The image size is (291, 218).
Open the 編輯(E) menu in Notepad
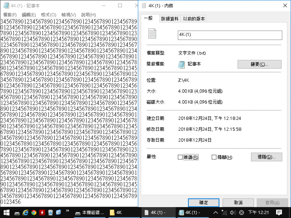tap(29, 15)
